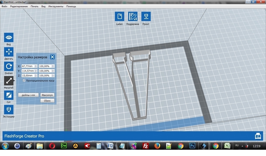The width and height of the screenshot is (266, 156).
Task: Select the Вид view tool
Action: tap(9, 37)
